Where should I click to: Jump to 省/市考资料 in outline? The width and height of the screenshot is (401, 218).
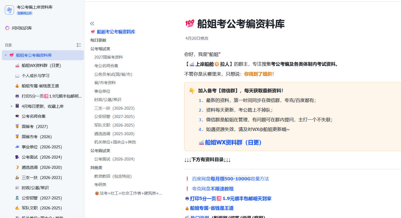[105, 83]
